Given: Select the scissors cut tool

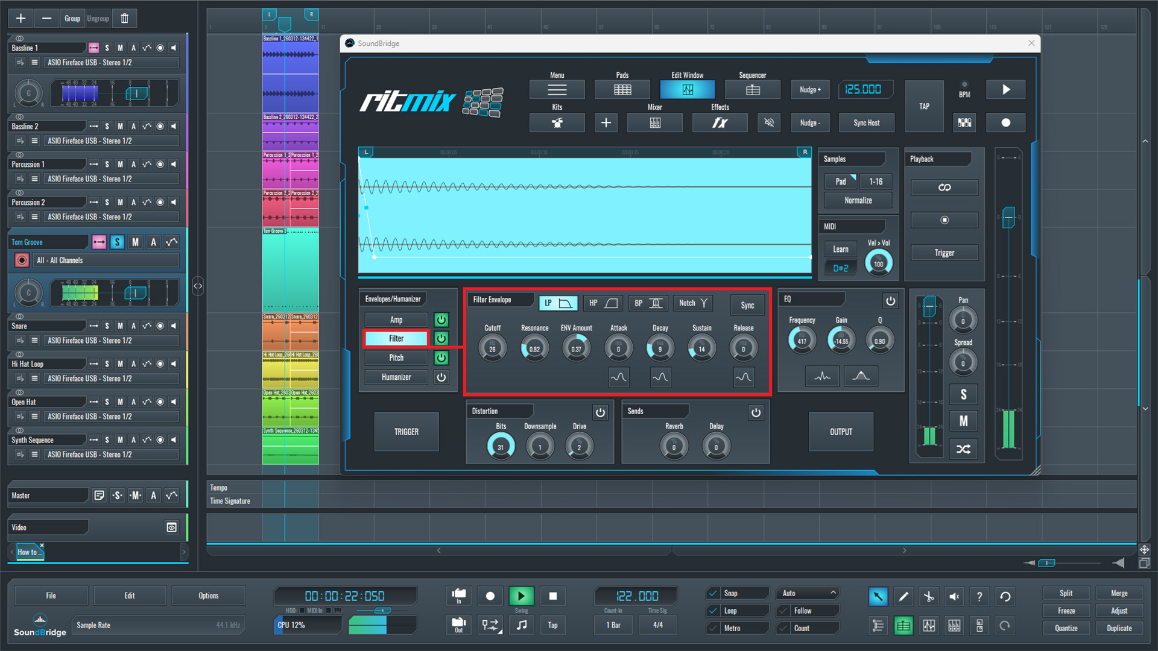Looking at the screenshot, I should tap(929, 597).
